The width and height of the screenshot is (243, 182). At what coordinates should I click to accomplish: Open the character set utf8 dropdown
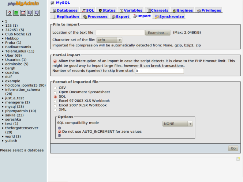[109, 40]
